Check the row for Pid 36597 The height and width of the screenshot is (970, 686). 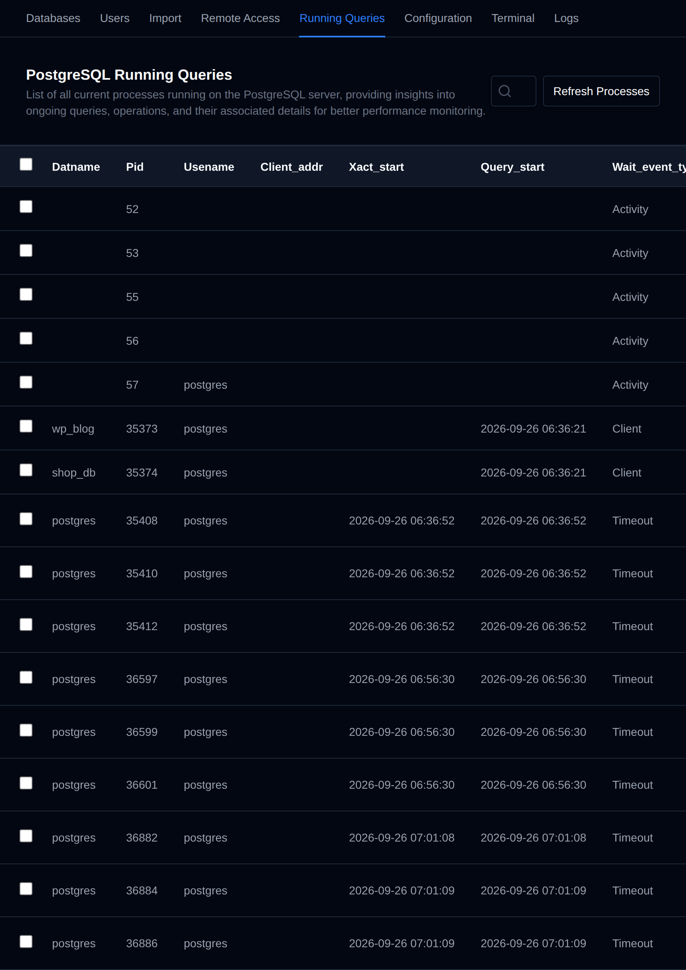point(26,677)
